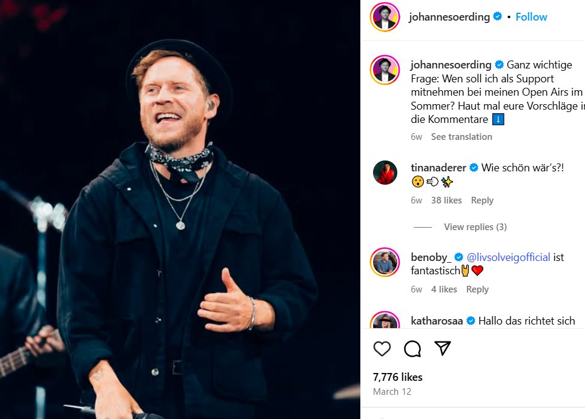585x419 pixels.
Task: Open johannesoerding profile picture in header
Action: pos(385,17)
